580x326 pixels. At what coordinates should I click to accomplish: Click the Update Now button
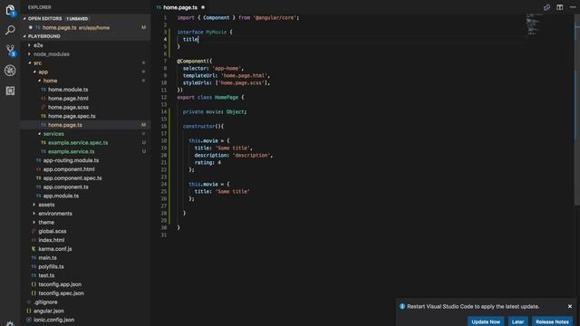pos(486,321)
